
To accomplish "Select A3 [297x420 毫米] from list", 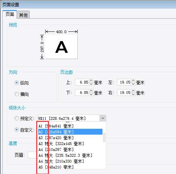I will click(70, 138).
